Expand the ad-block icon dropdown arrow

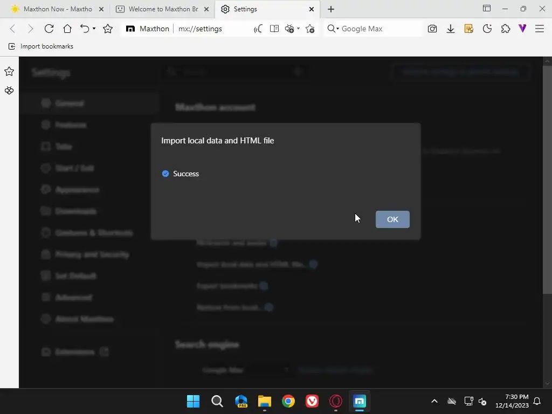[x=298, y=29]
